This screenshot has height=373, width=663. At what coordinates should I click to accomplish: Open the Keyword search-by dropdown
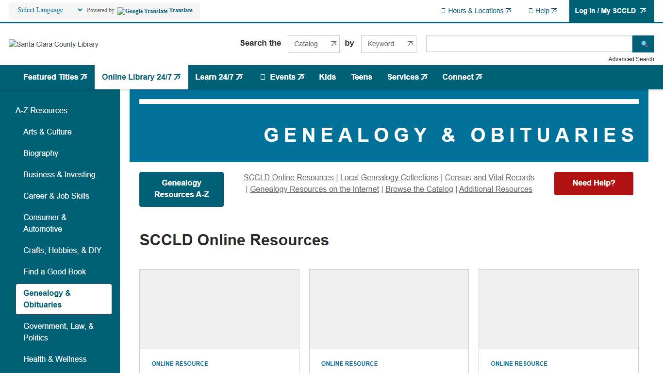388,44
